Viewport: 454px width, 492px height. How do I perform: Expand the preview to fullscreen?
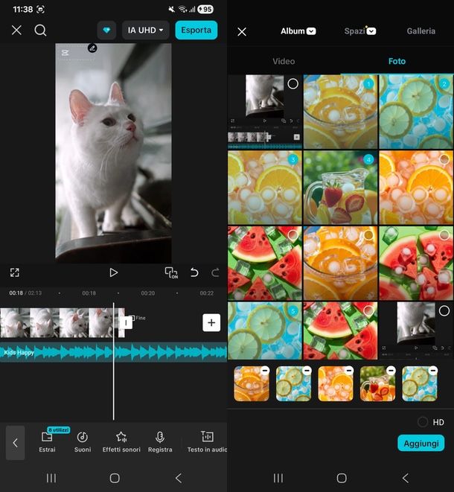15,272
